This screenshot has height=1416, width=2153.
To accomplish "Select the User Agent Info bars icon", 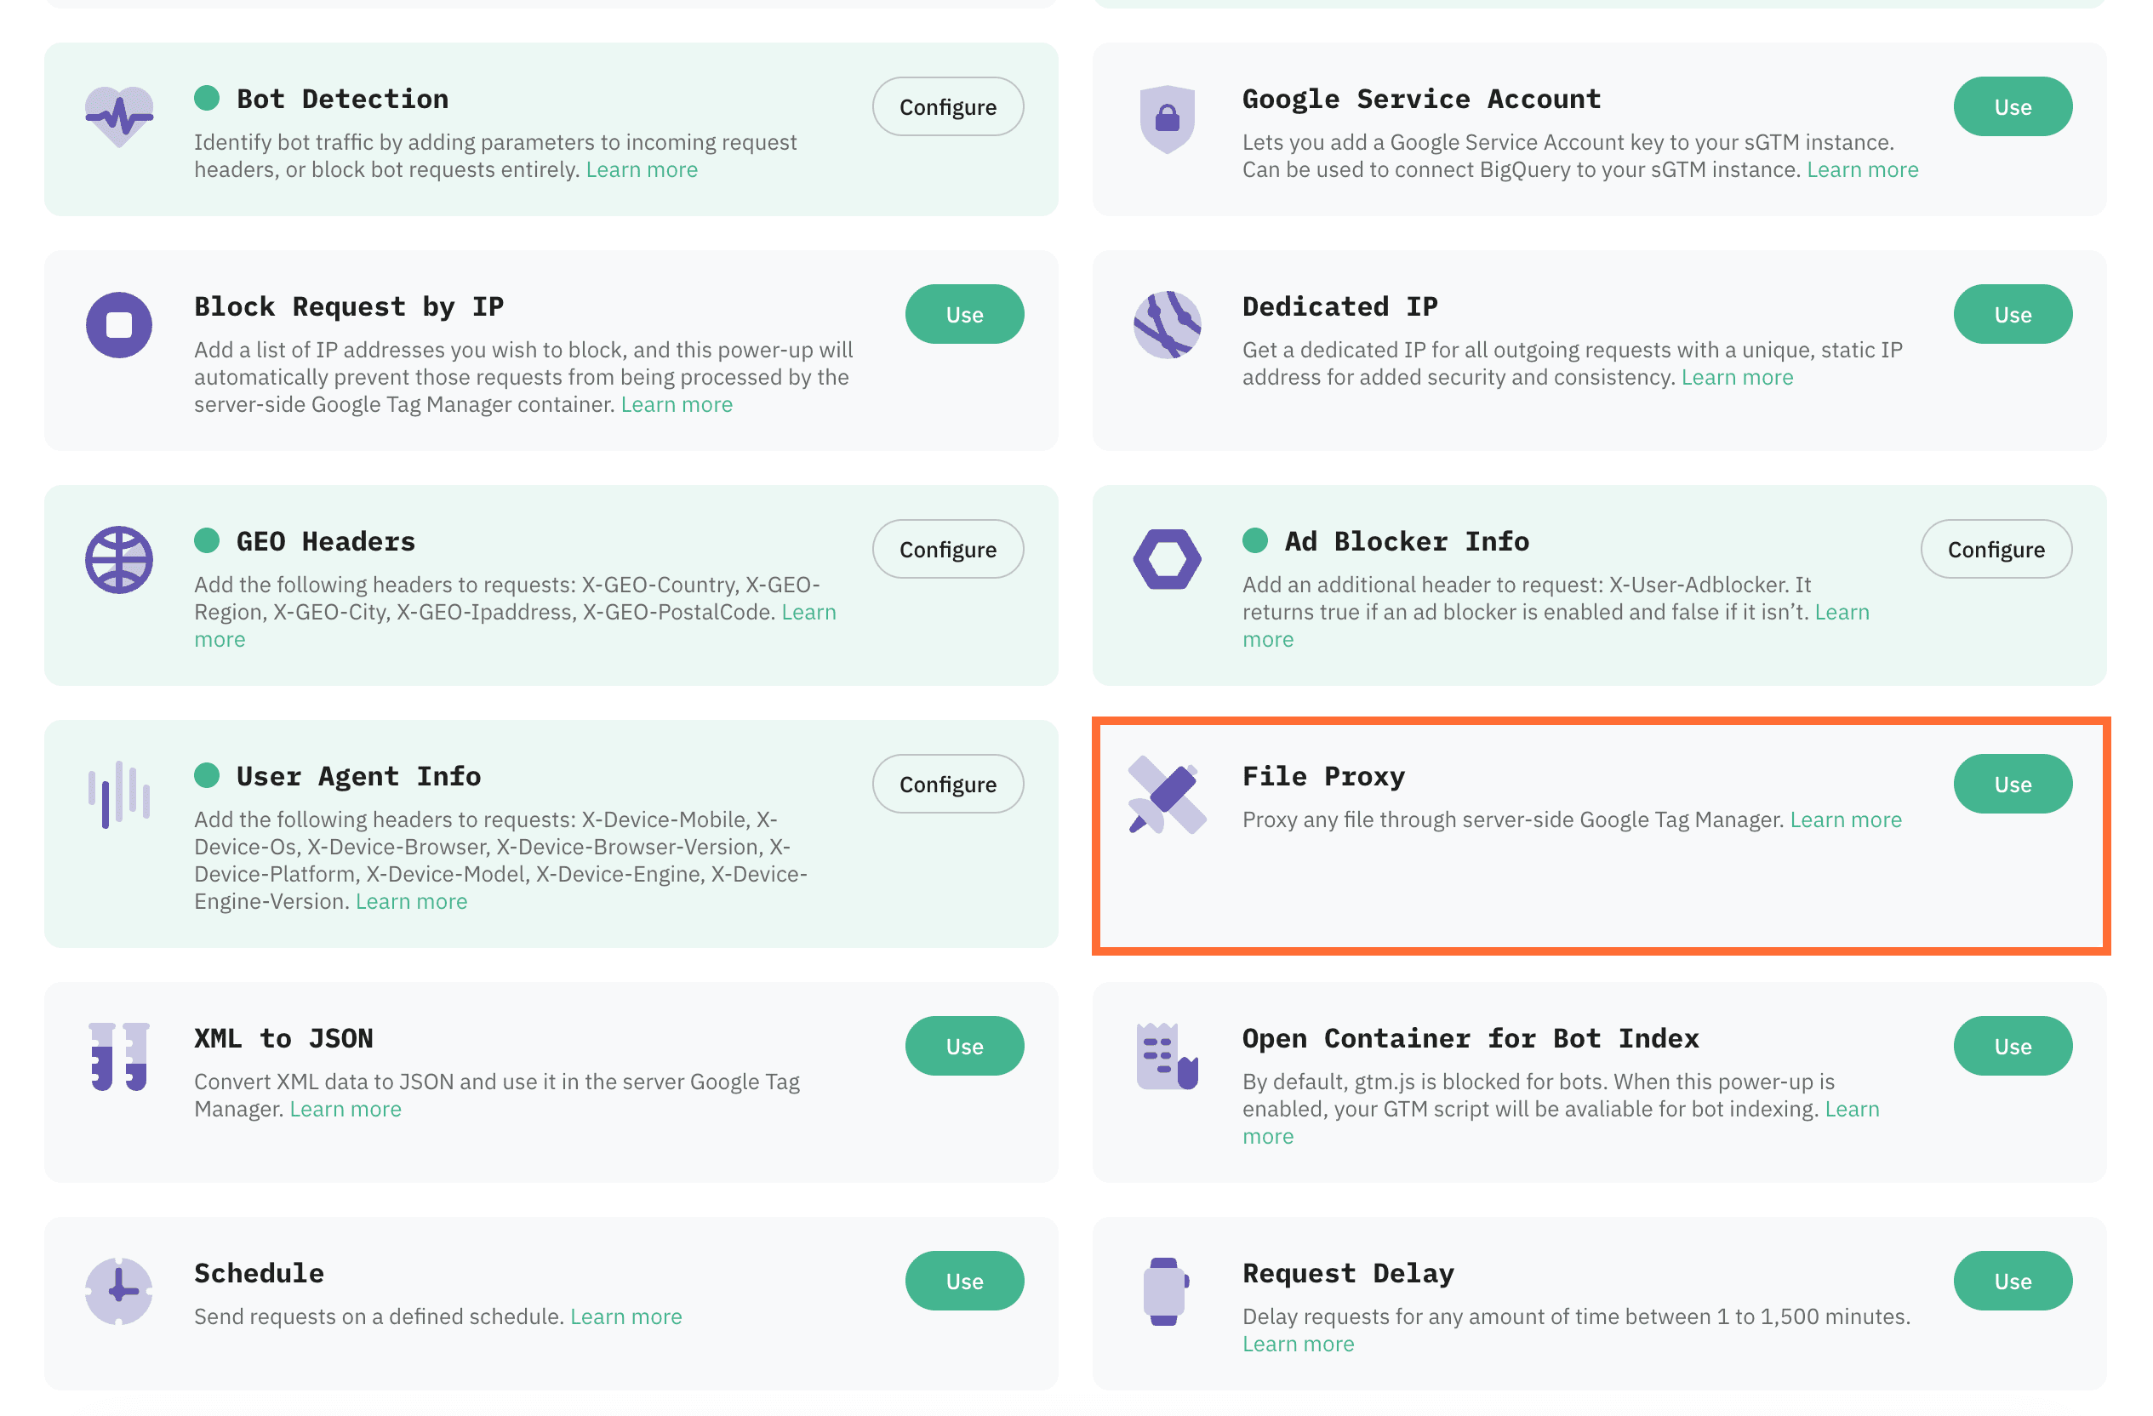I will 118,793.
